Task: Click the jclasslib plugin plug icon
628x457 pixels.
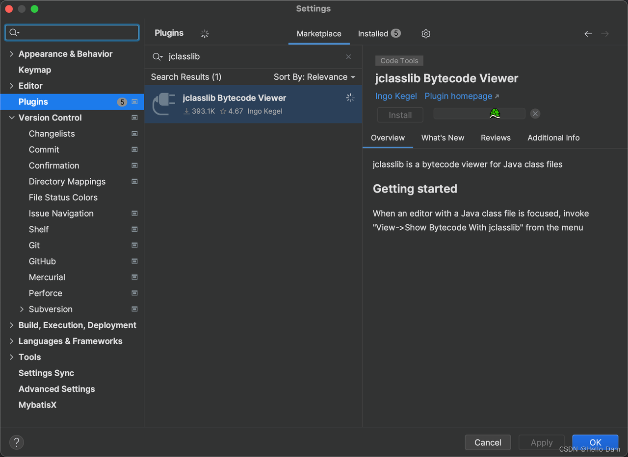Action: (x=164, y=104)
